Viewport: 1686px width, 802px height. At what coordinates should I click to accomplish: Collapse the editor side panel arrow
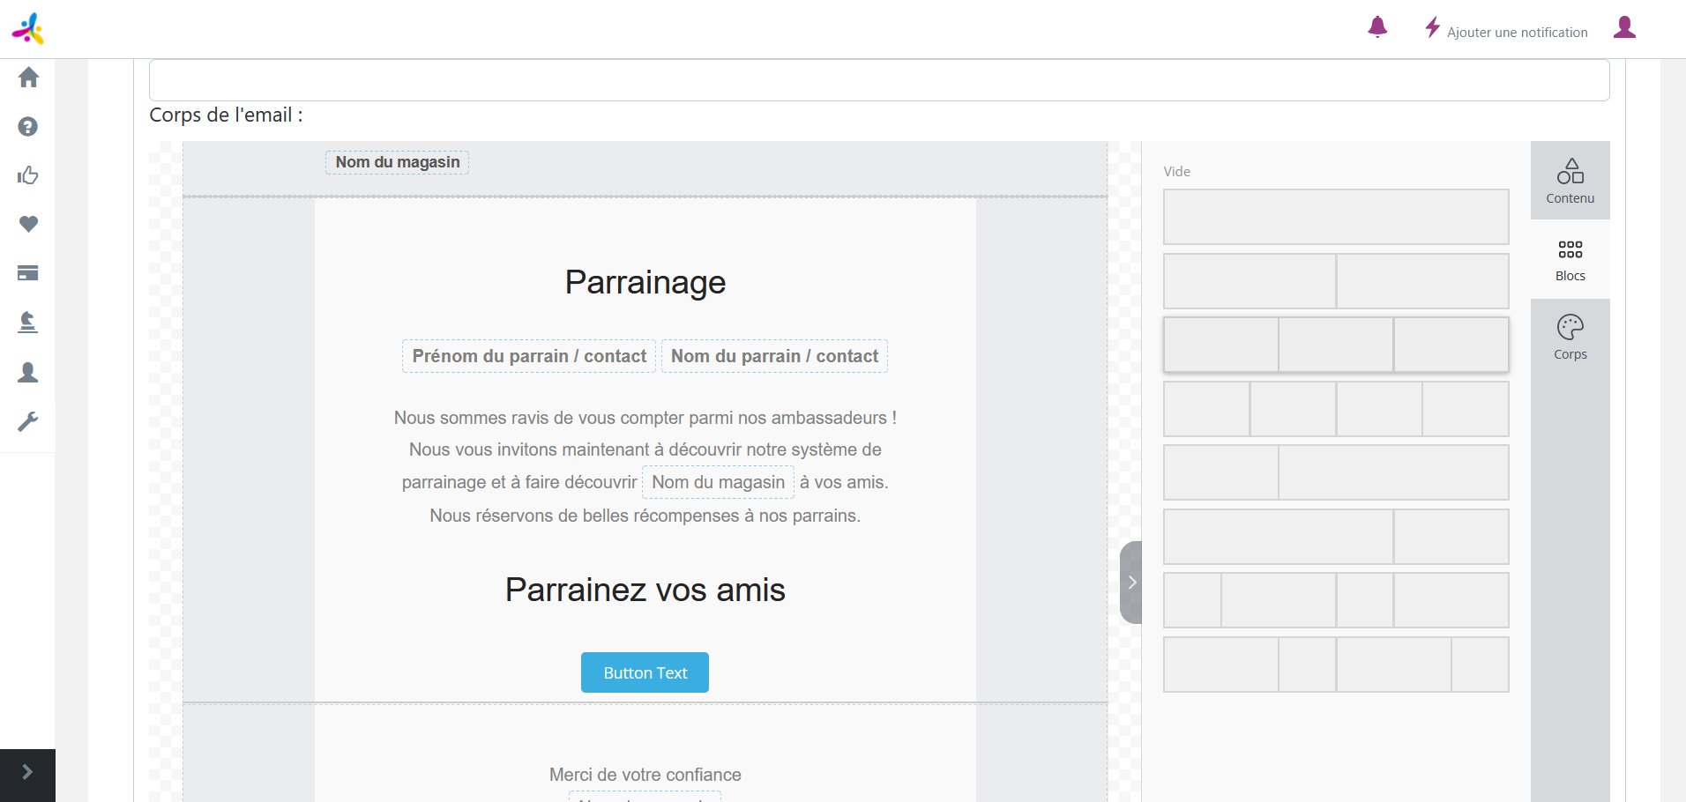point(1131,583)
